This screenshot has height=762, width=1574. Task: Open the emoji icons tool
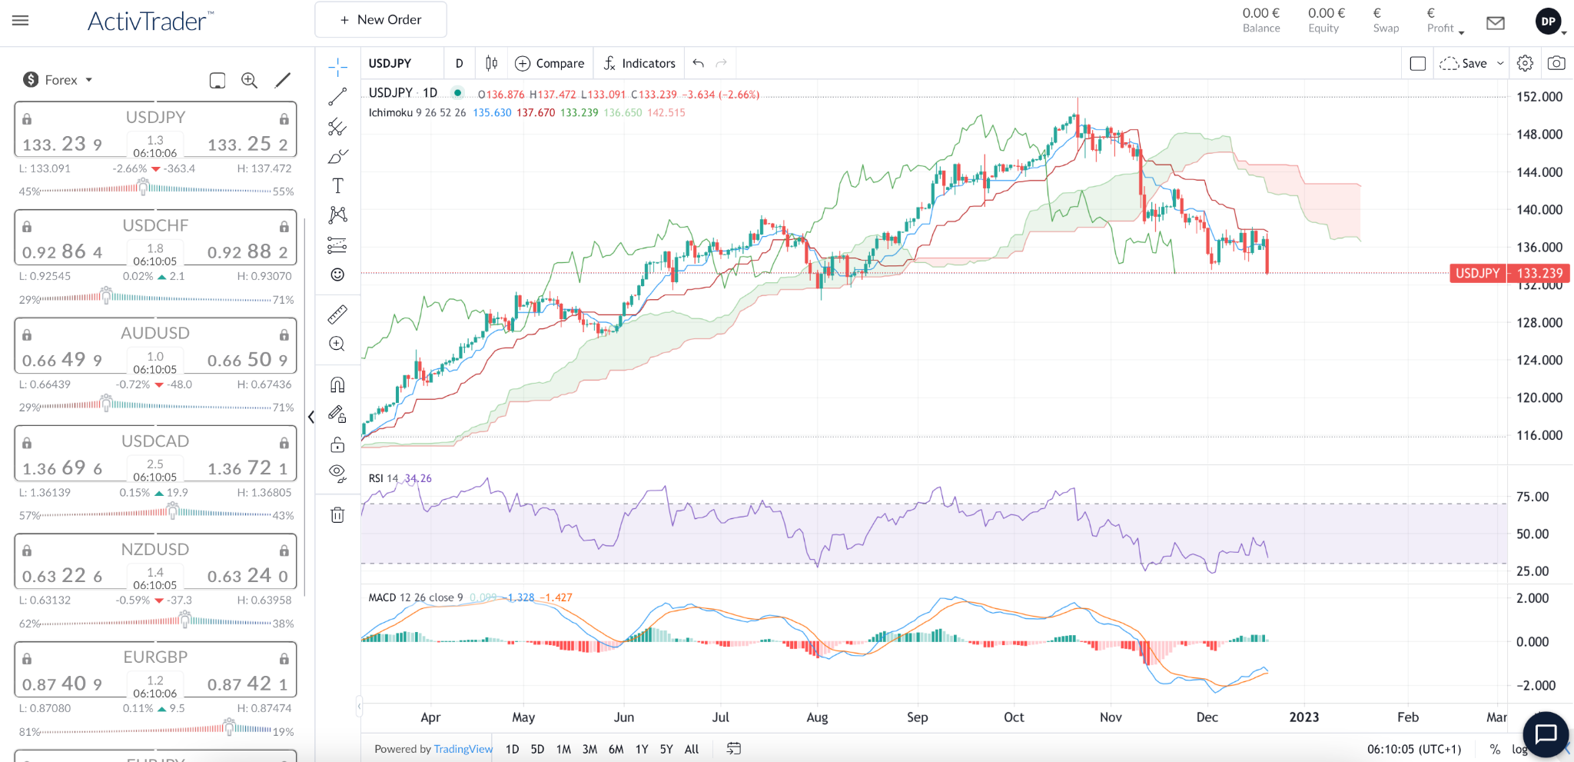pyautogui.click(x=337, y=275)
